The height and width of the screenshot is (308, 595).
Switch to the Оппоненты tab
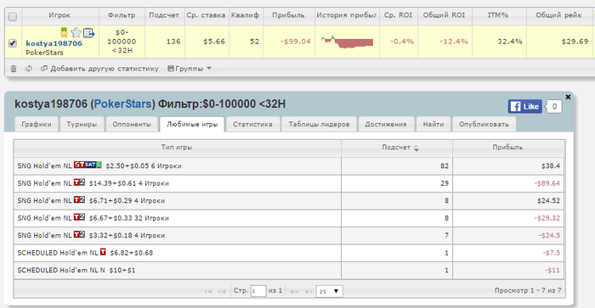point(132,124)
